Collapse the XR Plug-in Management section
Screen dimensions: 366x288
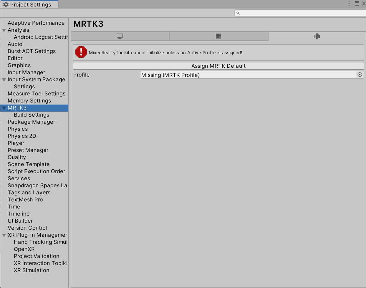[4, 235]
